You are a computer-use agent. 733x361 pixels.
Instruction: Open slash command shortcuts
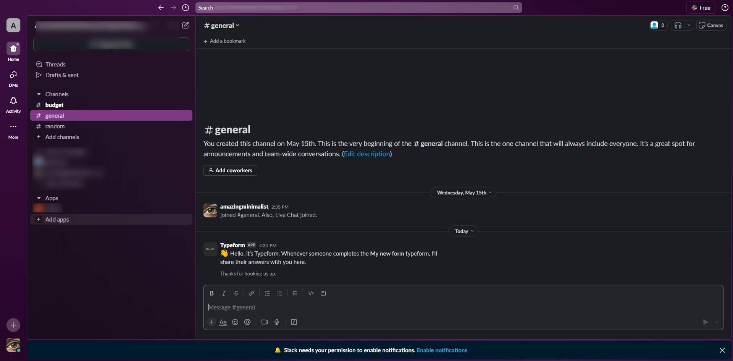click(x=294, y=322)
